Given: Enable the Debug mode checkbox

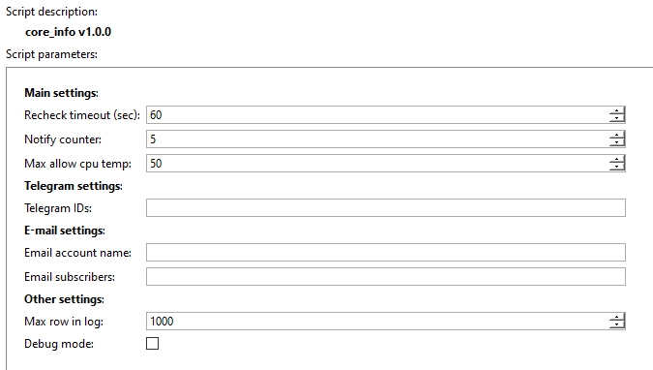Looking at the screenshot, I should pyautogui.click(x=153, y=343).
